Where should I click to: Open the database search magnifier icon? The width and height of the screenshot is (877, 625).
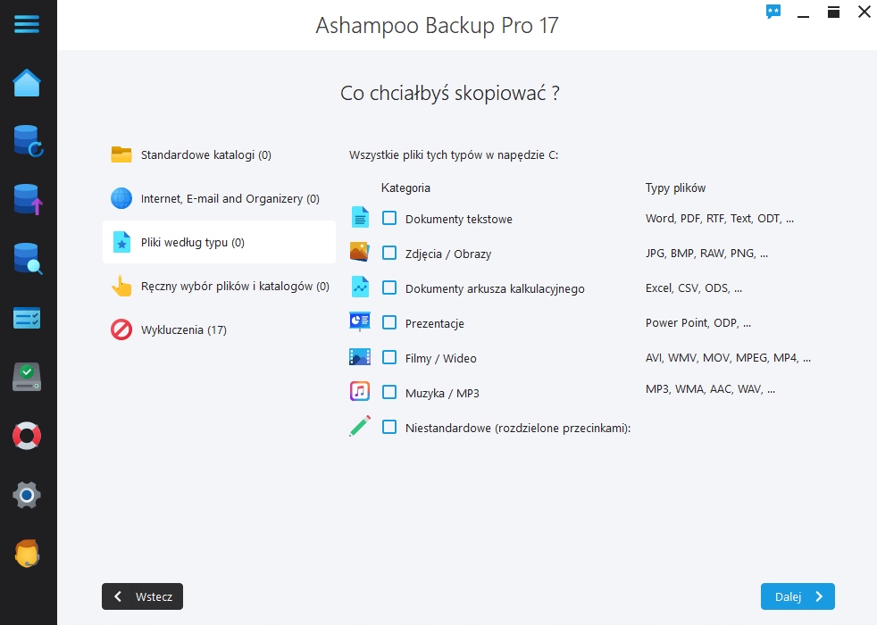click(x=28, y=258)
